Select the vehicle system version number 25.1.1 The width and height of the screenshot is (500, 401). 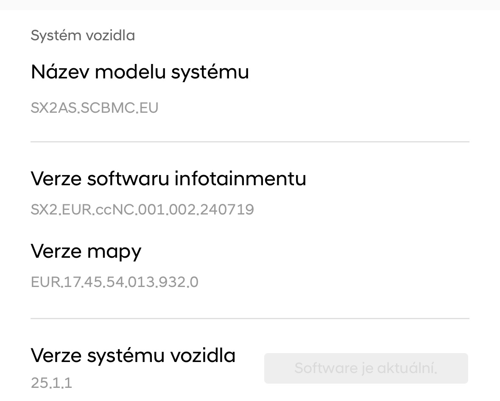tap(51, 383)
